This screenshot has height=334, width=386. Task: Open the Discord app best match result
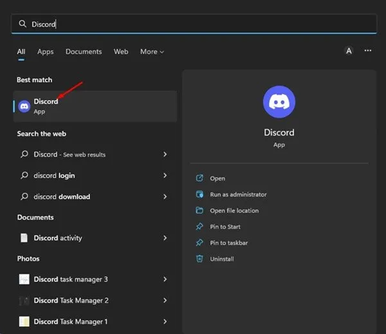[95, 106]
